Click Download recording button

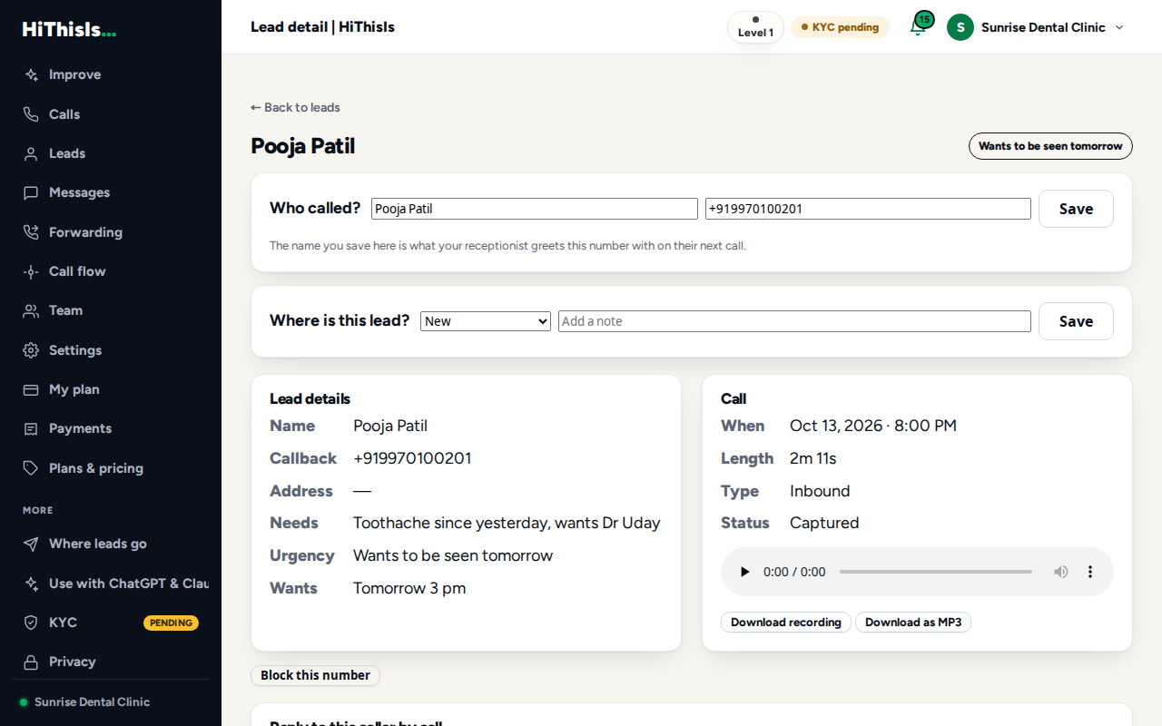point(786,623)
